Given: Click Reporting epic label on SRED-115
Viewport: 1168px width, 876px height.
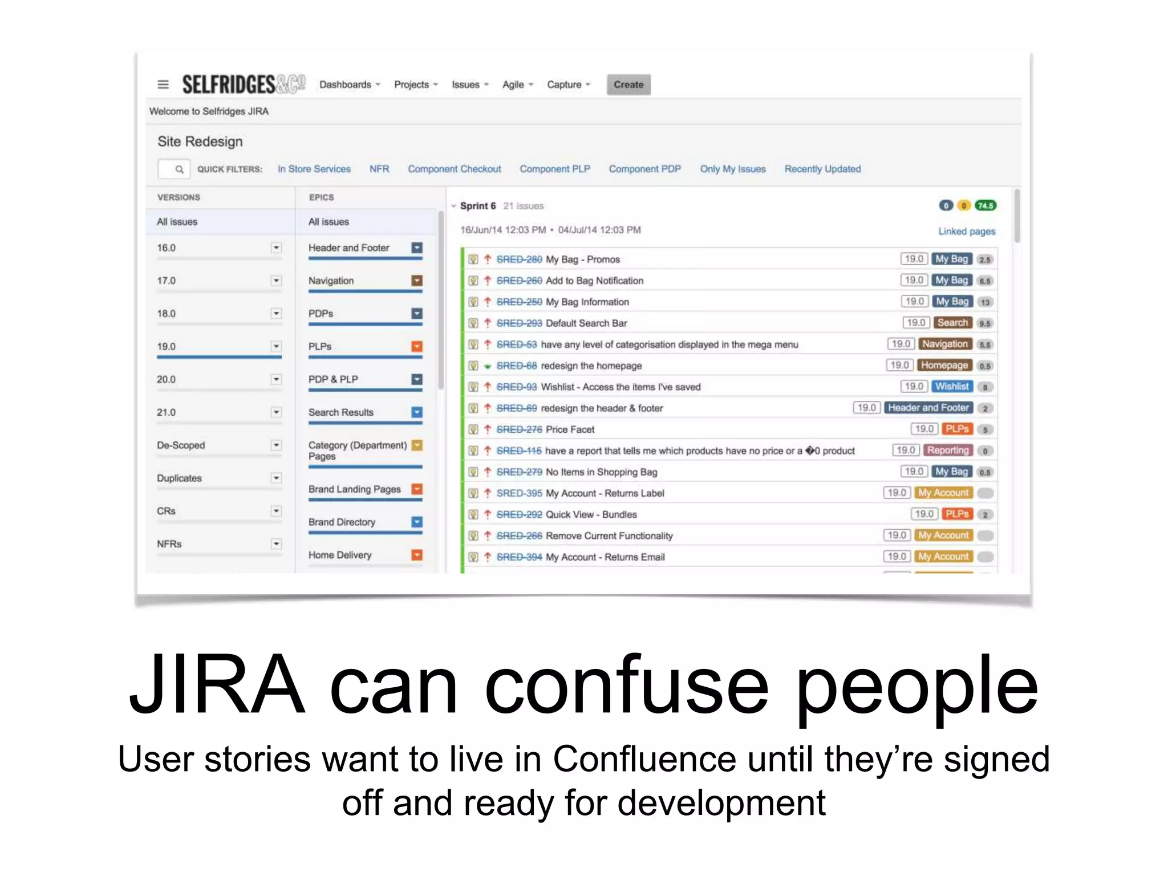Looking at the screenshot, I should (948, 451).
